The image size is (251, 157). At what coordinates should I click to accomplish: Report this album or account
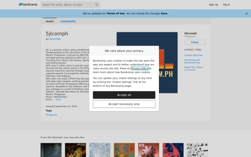193,69
